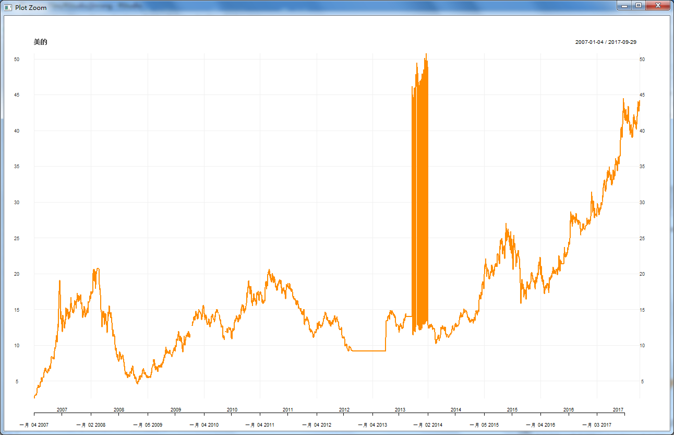The image size is (674, 435).
Task: Minimize the Plot Zoom window
Action: pyautogui.click(x=624, y=5)
